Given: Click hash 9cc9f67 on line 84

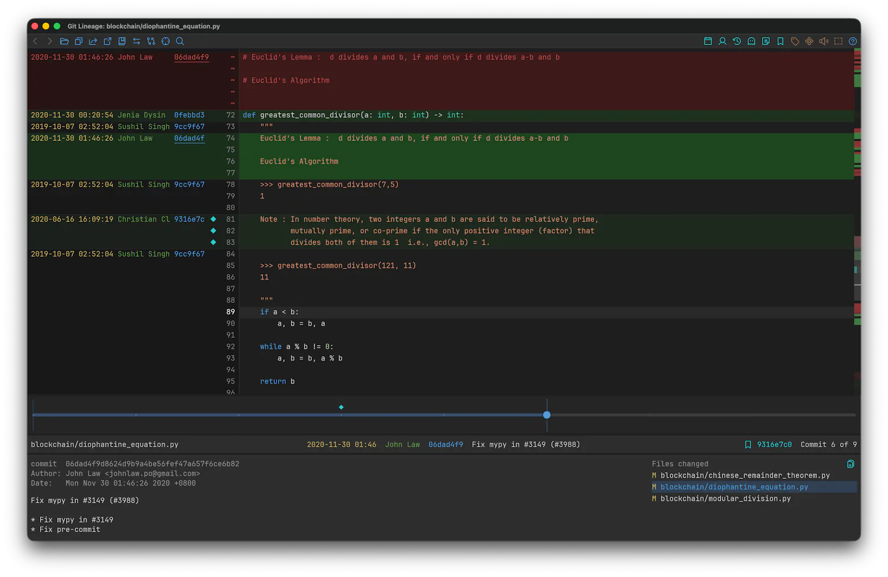Looking at the screenshot, I should pyautogui.click(x=189, y=254).
